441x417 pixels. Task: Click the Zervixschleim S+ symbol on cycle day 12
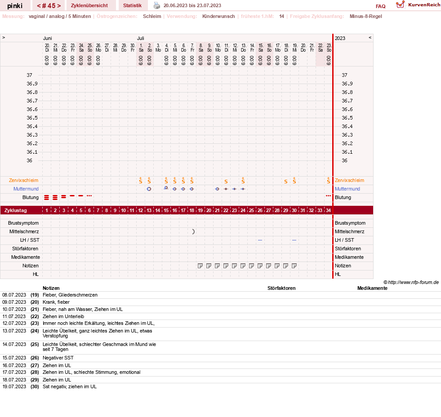click(x=141, y=181)
